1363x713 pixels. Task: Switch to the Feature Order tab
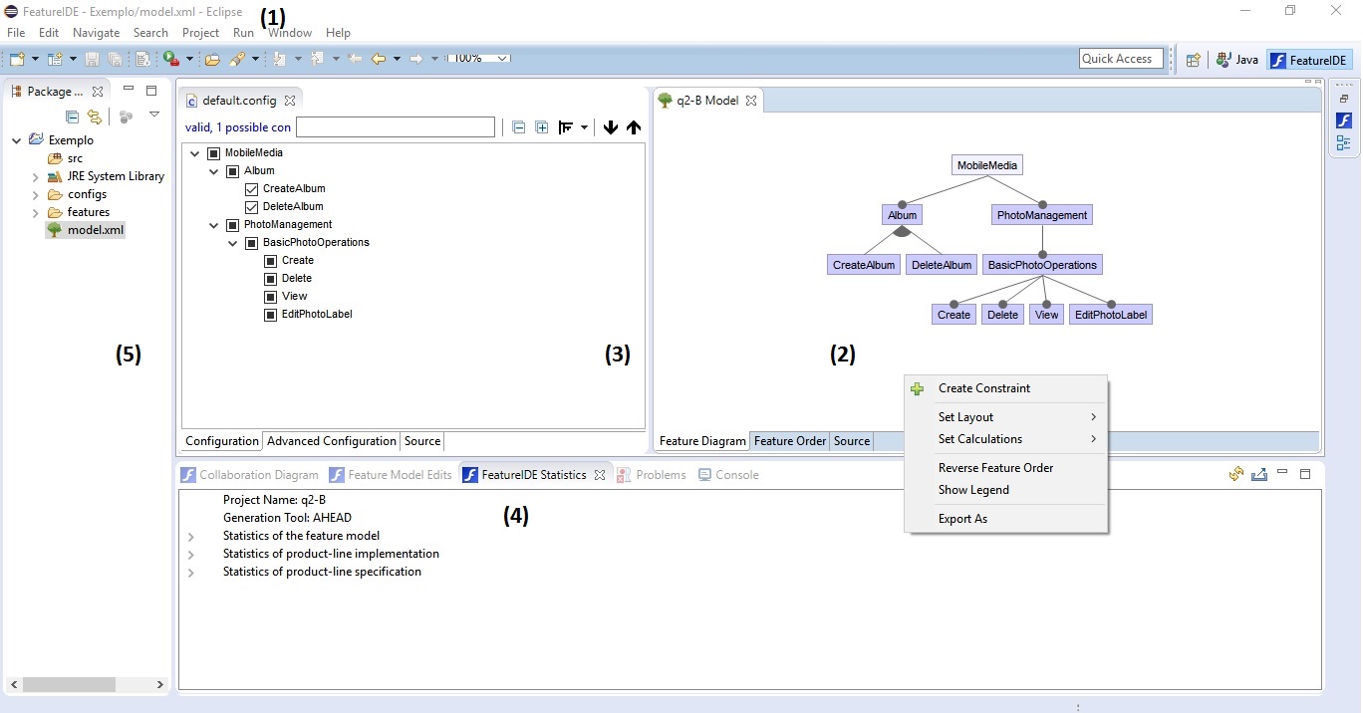(x=790, y=441)
